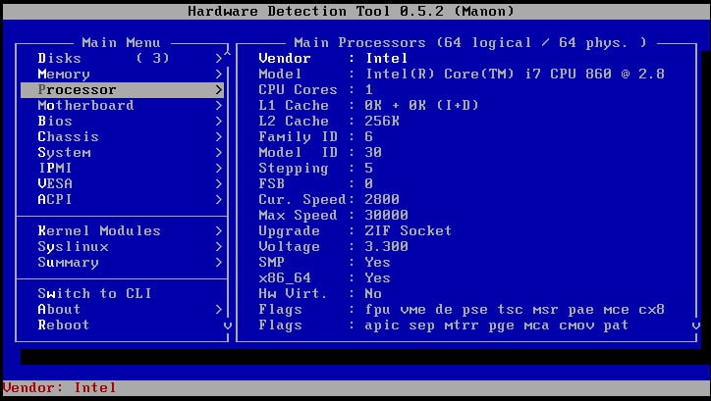Expand the arrow next to Syslinux
Screen dimensions: 711x401
[219, 247]
